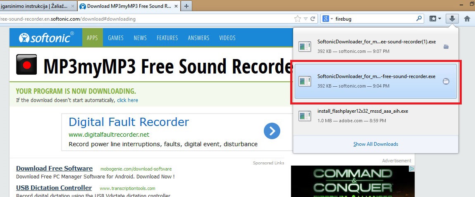The width and height of the screenshot is (475, 197).
Task: Click the Command & Conquer advertisement
Action: coord(353,181)
